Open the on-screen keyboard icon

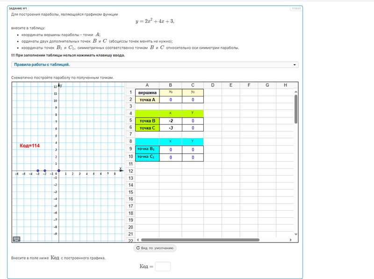pyautogui.click(x=16, y=239)
